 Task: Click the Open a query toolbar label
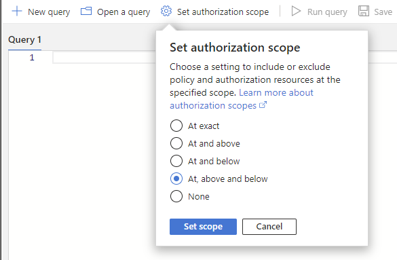(x=124, y=12)
